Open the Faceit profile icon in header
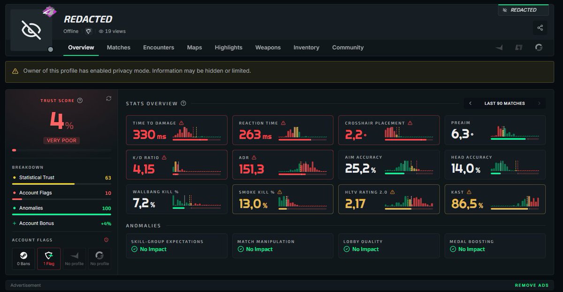563x292 pixels. click(499, 47)
